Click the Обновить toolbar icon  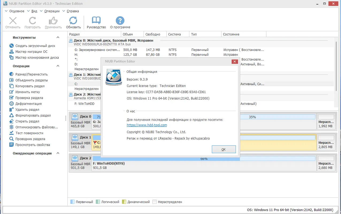click(73, 21)
